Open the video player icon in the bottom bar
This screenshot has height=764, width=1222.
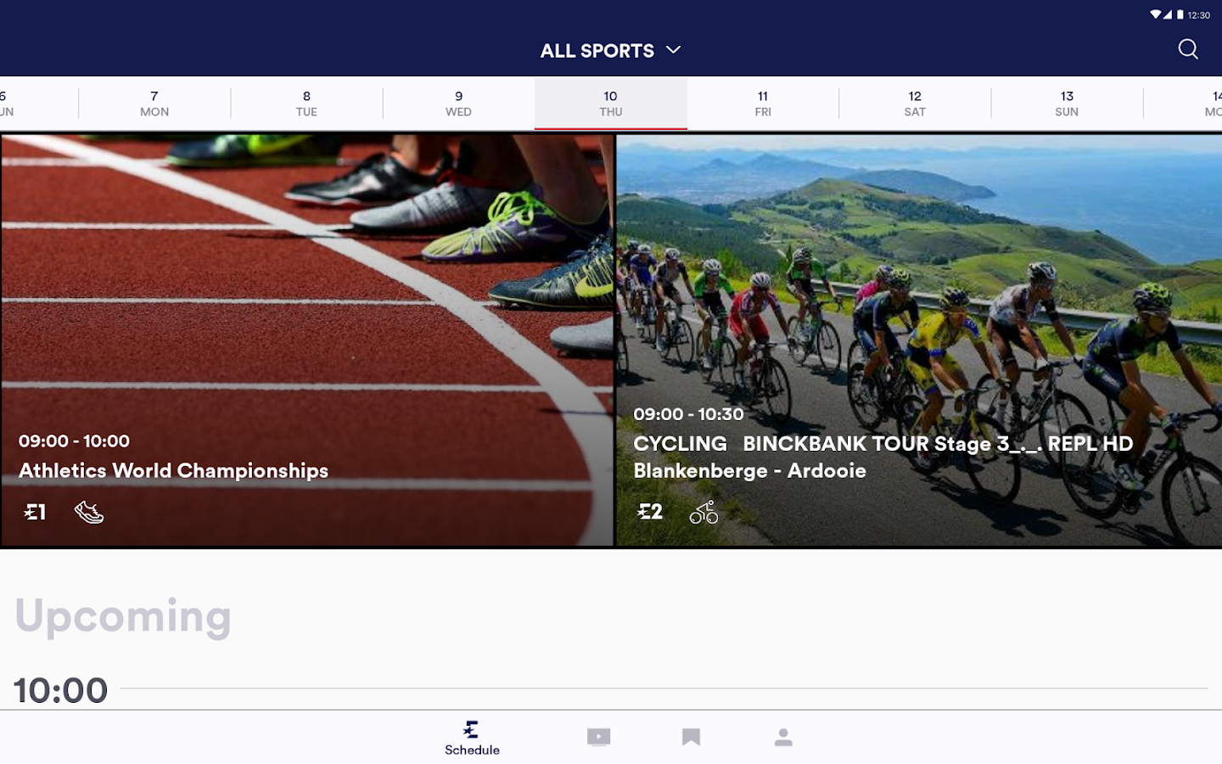tap(598, 737)
